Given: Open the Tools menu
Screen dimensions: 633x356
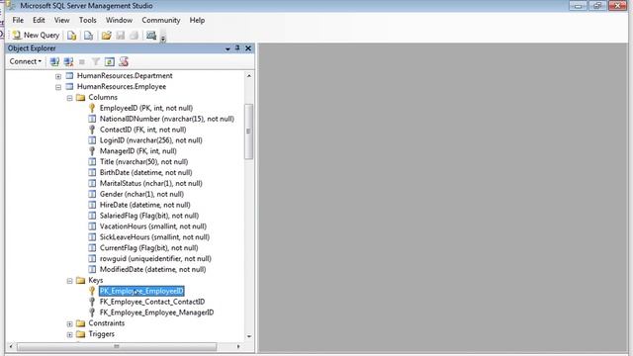Looking at the screenshot, I should click(x=88, y=20).
